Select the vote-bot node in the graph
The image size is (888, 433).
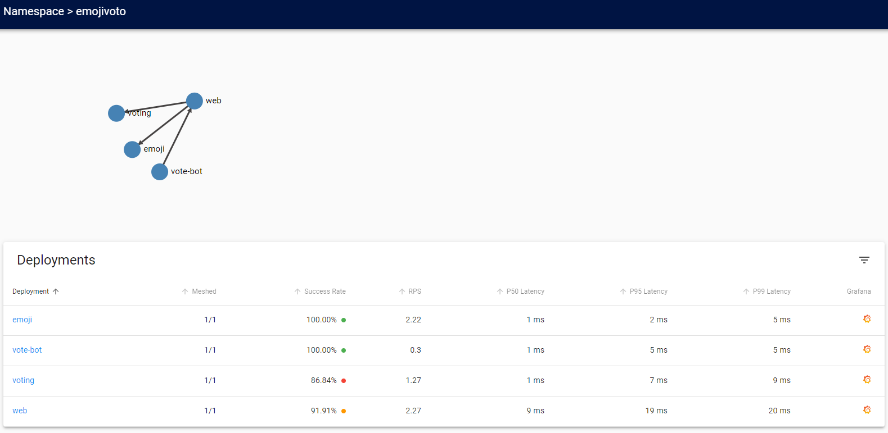coord(160,172)
